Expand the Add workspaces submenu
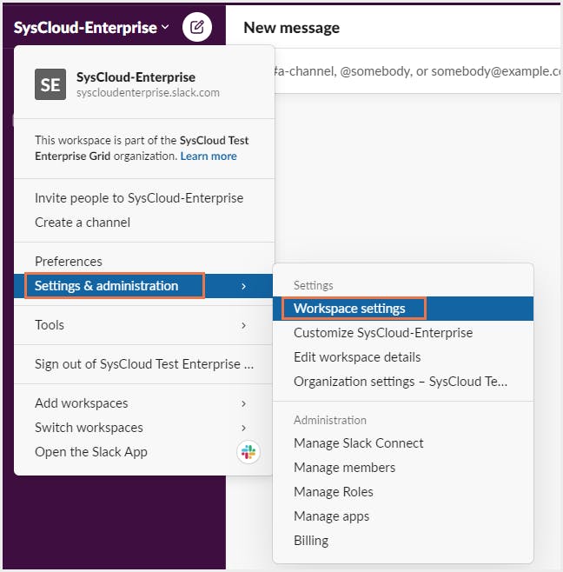 coord(243,403)
